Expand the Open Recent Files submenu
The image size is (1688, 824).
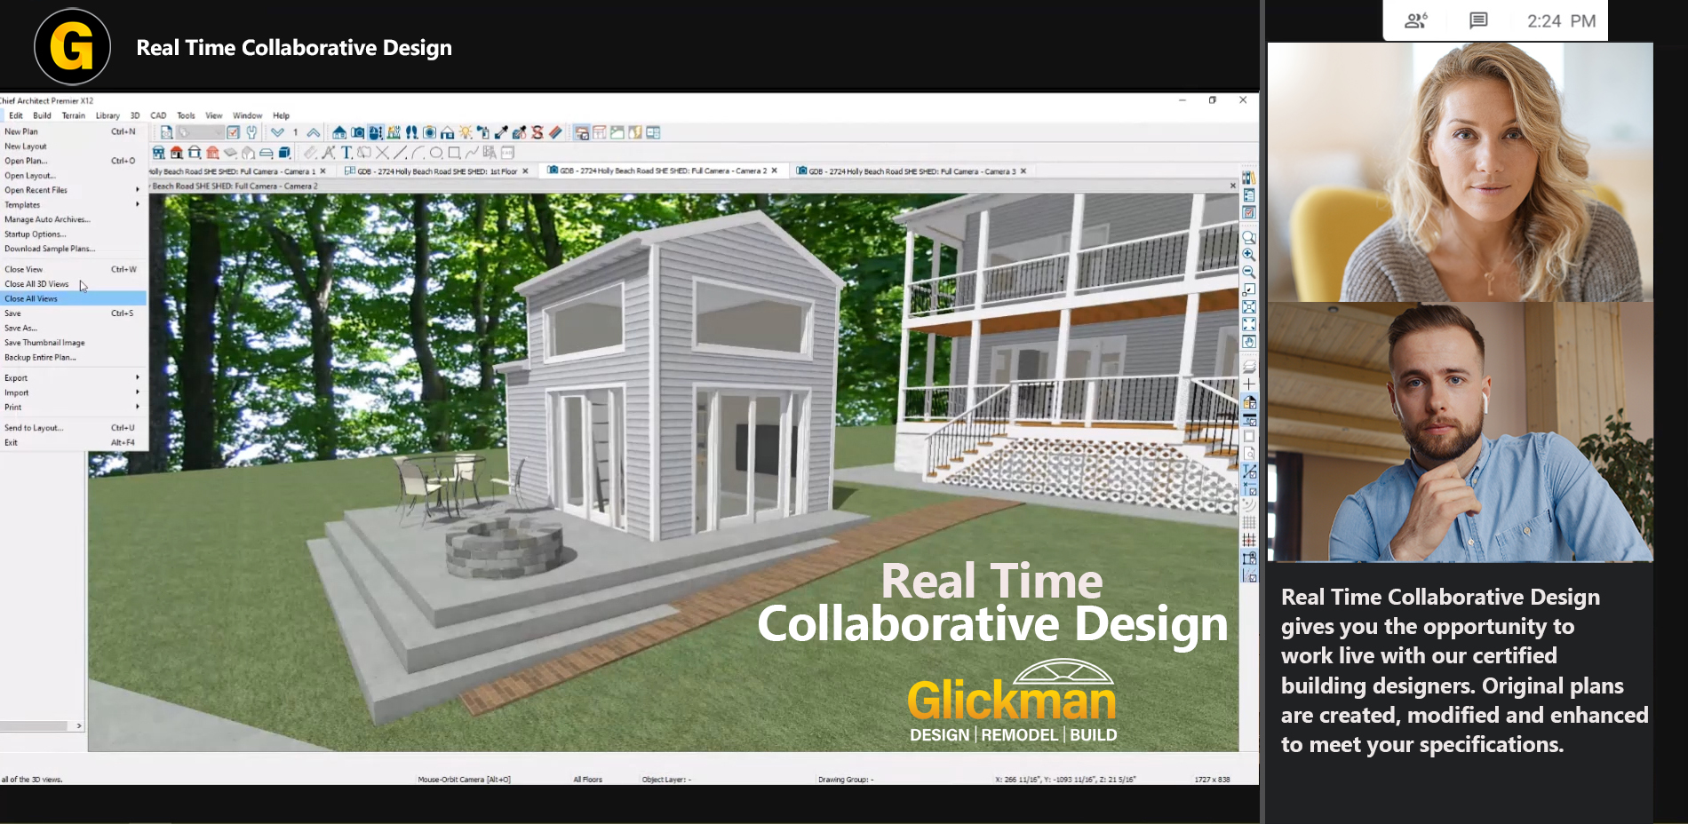tap(73, 190)
